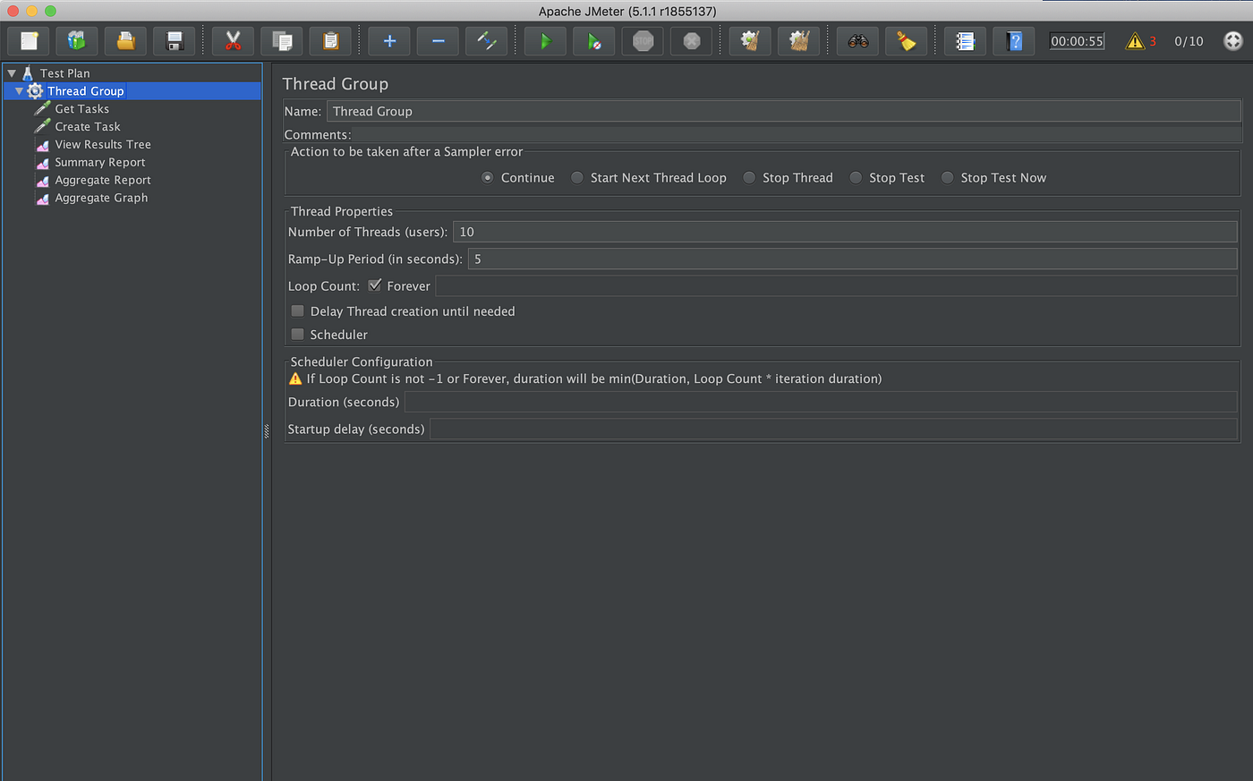Viewport: 1253px width, 781px height.
Task: Collapse the Thread Group node
Action: coord(20,90)
